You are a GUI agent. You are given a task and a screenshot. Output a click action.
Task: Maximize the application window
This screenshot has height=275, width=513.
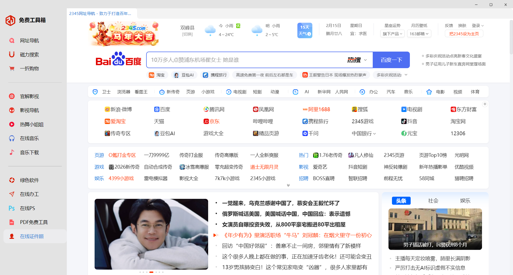(x=491, y=5)
